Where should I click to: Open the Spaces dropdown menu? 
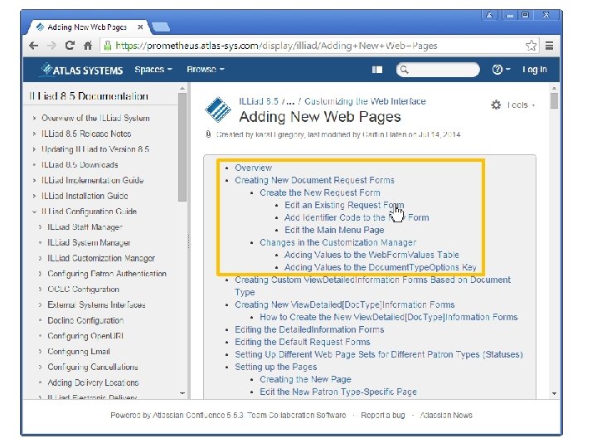[153, 70]
